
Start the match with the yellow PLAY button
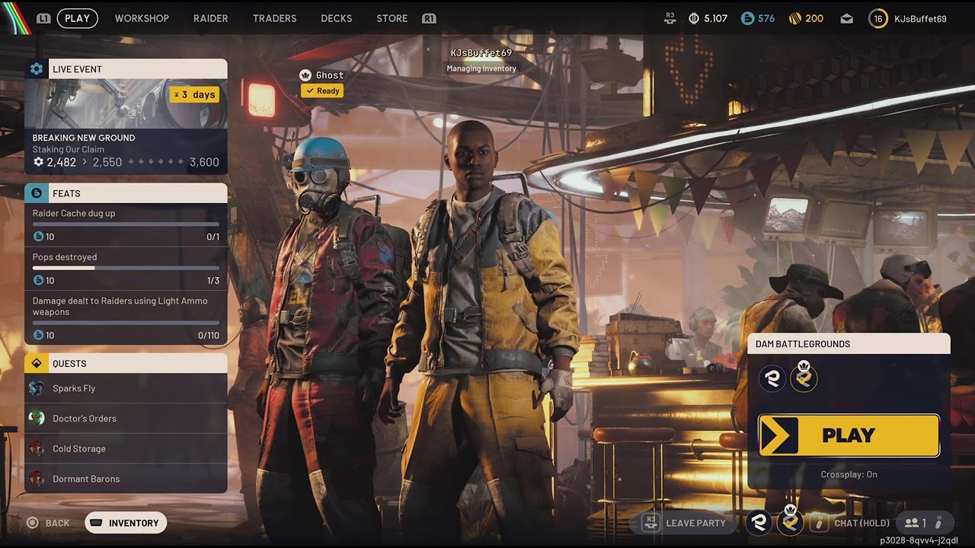(x=849, y=435)
